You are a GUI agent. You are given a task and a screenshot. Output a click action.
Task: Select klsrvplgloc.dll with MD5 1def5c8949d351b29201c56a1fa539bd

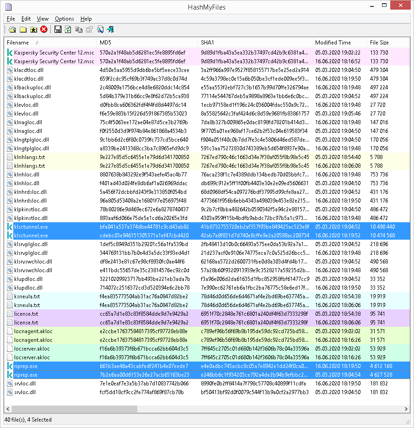pos(207,244)
